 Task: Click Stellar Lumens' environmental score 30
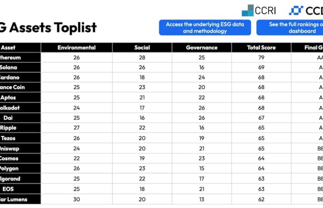(x=76, y=199)
